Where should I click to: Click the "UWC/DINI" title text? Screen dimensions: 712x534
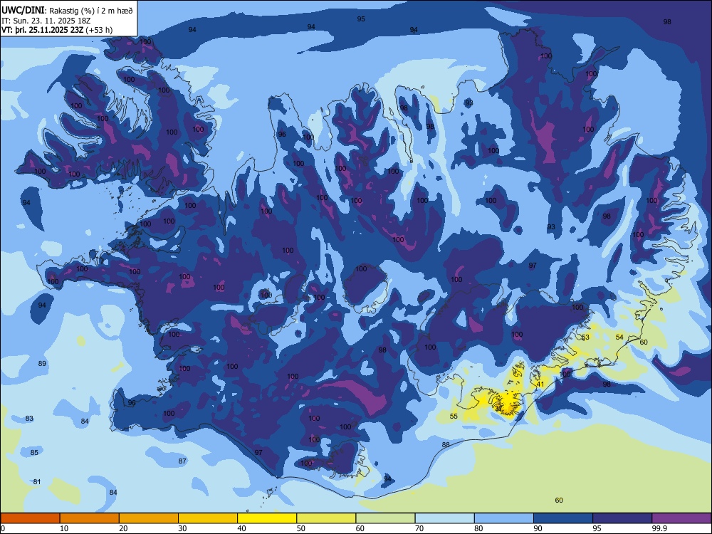[23, 11]
